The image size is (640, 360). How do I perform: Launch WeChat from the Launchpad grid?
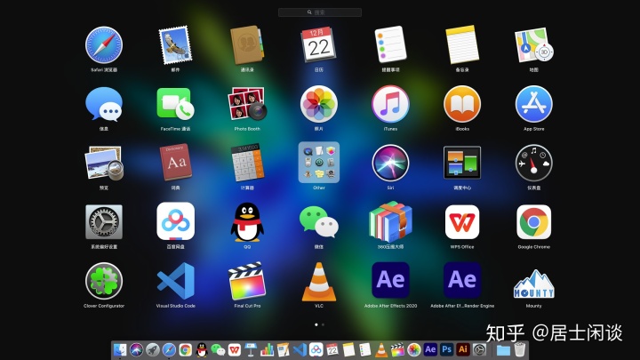click(x=319, y=222)
